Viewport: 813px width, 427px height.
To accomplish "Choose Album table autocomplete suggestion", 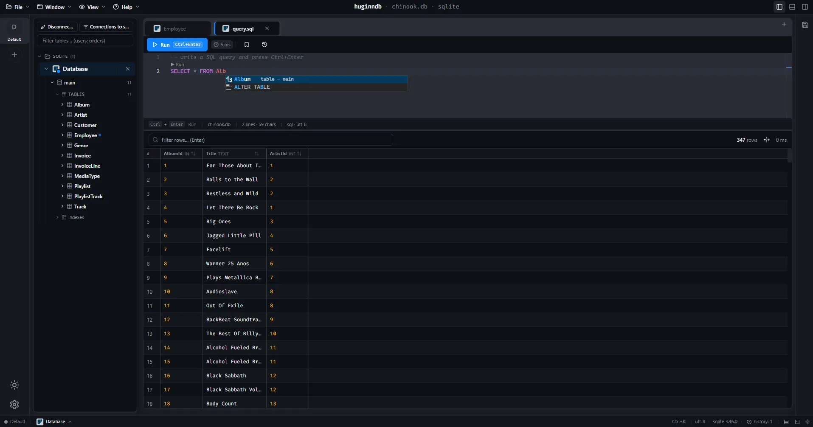I will (x=316, y=79).
